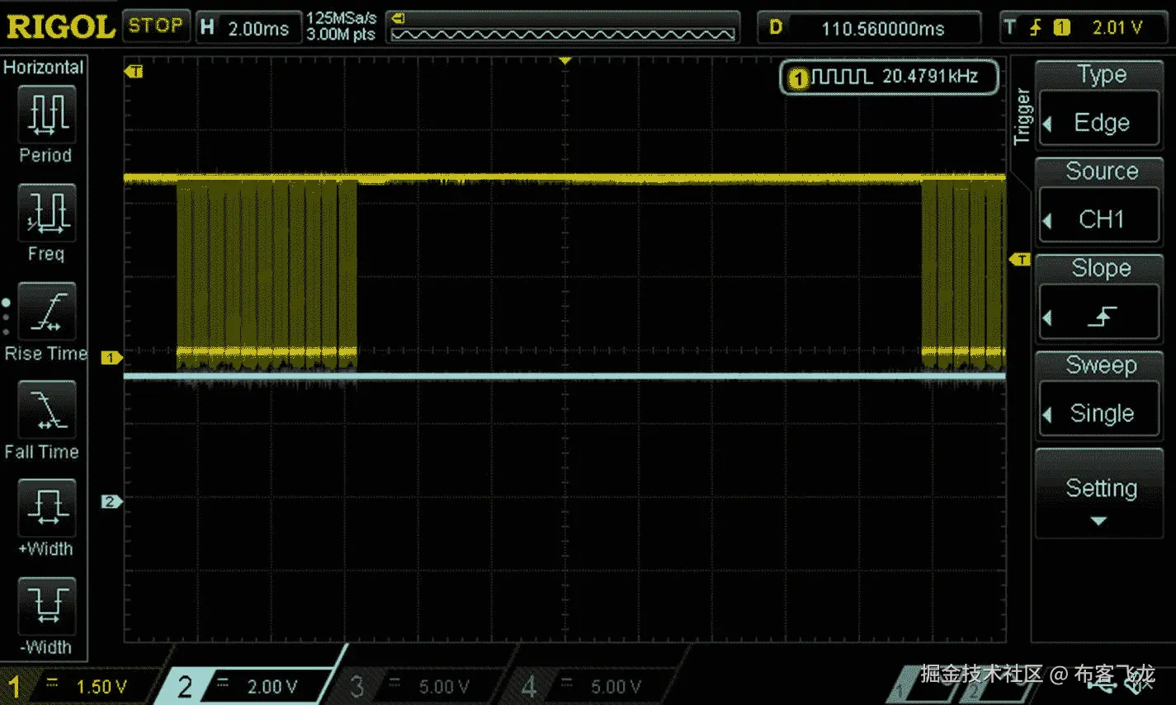Click the T offset marker at top-left of grid
Viewport: 1176px width, 705px height.
pyautogui.click(x=134, y=72)
